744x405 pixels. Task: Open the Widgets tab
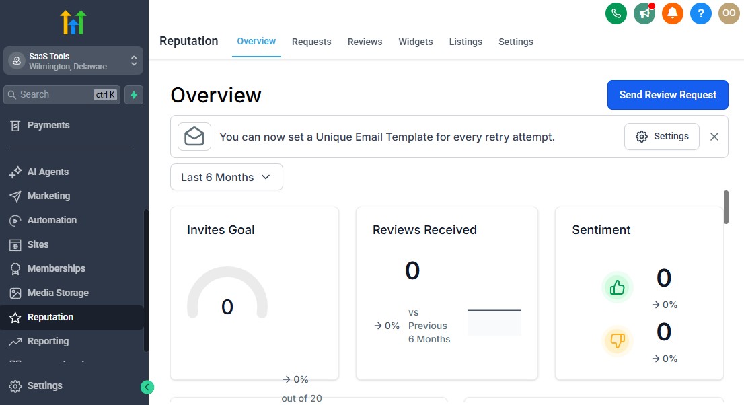416,42
